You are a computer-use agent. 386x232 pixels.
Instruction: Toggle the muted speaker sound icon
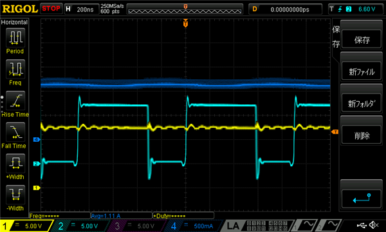(x=374, y=225)
